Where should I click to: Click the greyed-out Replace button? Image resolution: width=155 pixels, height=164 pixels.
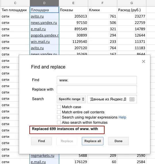pyautogui.click(x=67, y=141)
